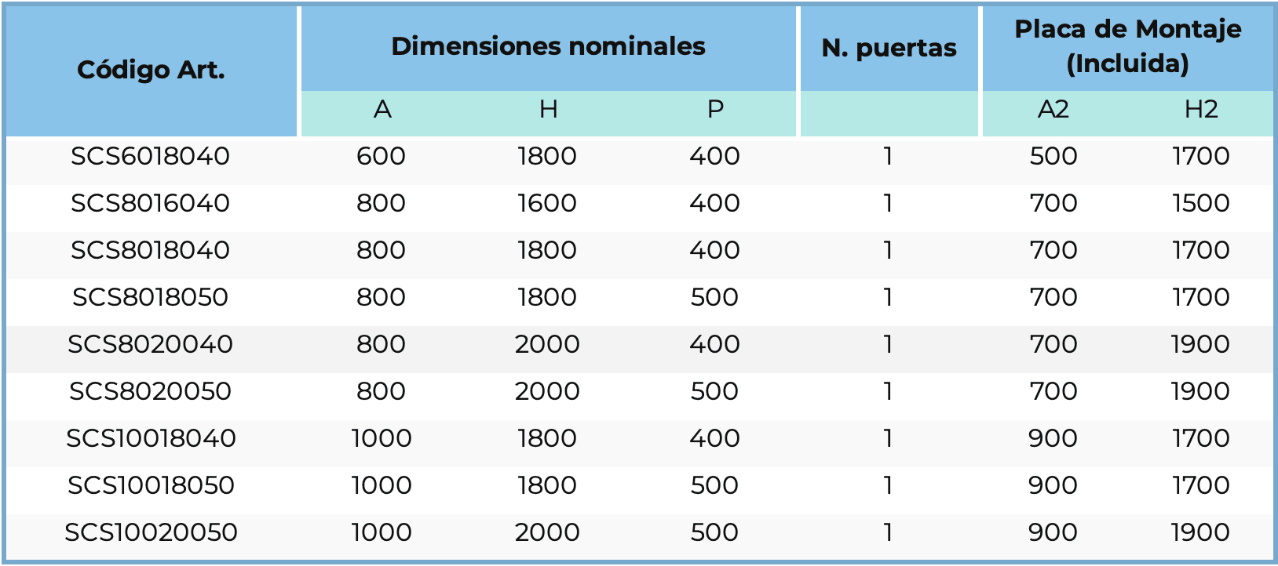Select article code SCS8016040
This screenshot has height=566, width=1278.
point(150,204)
